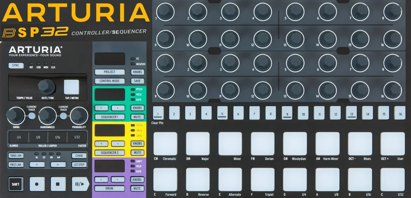411x198 pixels.
Task: Touch the 1/4 roller strip segment
Action: [x=19, y=137]
